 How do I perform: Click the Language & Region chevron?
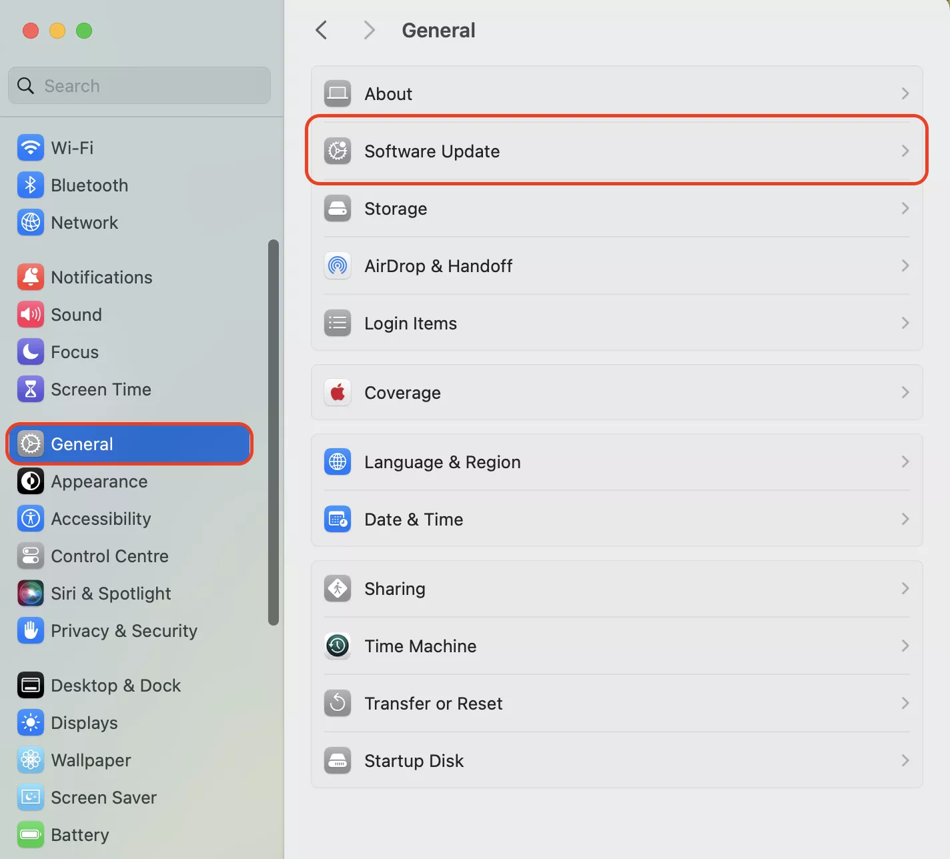point(905,462)
